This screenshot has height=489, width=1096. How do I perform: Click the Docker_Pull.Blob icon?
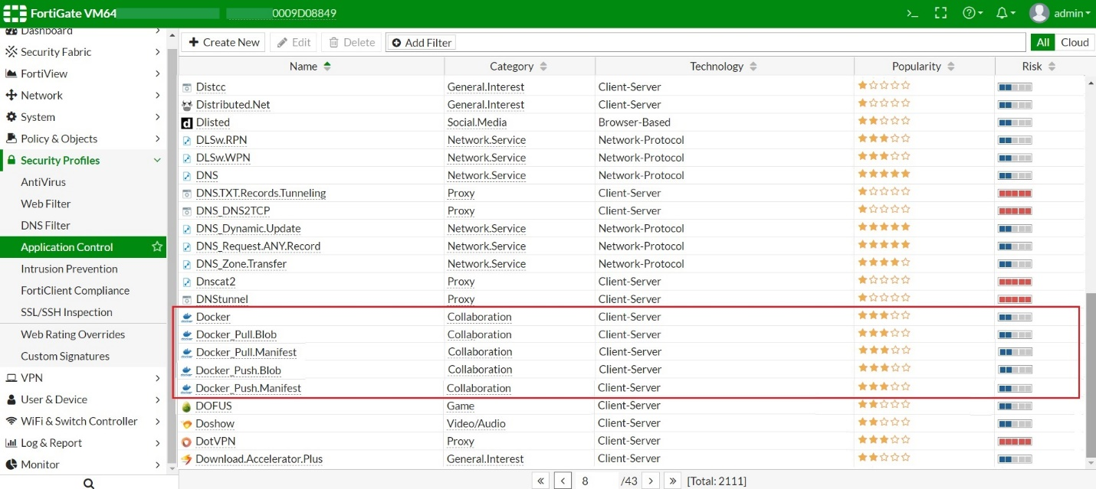tap(187, 334)
